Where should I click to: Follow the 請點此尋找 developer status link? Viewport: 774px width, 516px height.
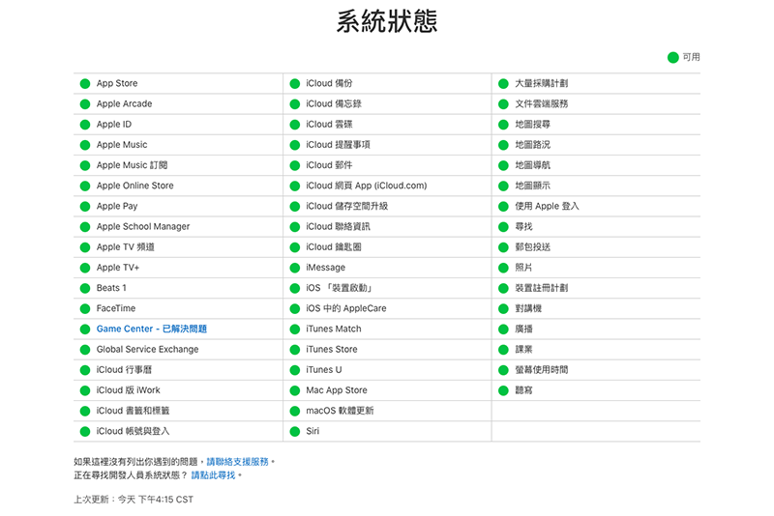213,475
